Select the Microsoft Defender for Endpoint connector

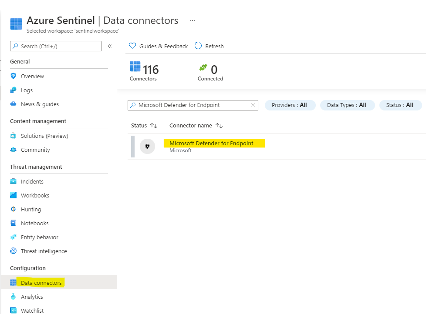point(214,143)
